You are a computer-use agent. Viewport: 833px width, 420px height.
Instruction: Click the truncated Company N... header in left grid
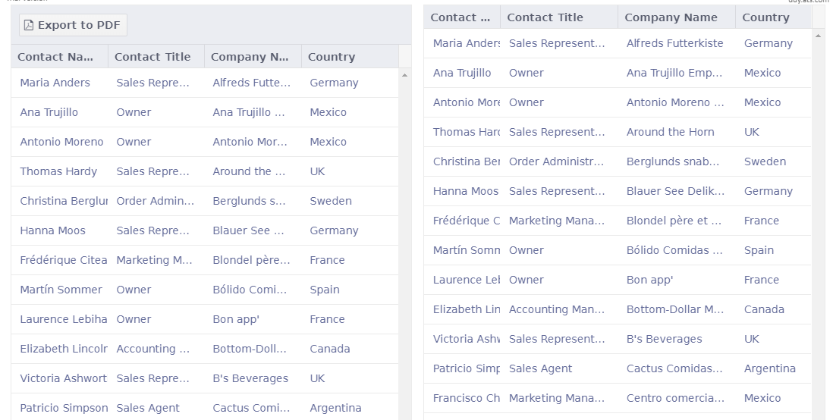(250, 57)
